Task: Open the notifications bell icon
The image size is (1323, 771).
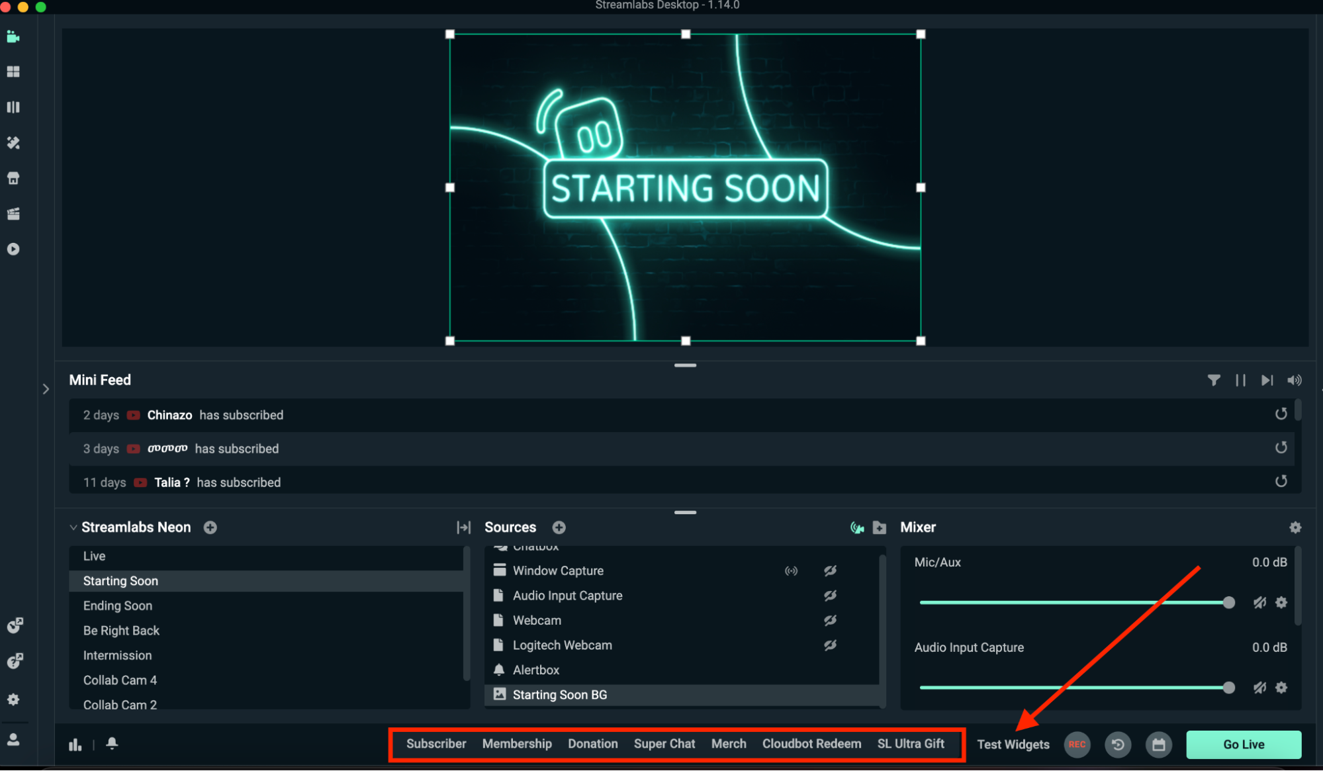Action: 113,743
